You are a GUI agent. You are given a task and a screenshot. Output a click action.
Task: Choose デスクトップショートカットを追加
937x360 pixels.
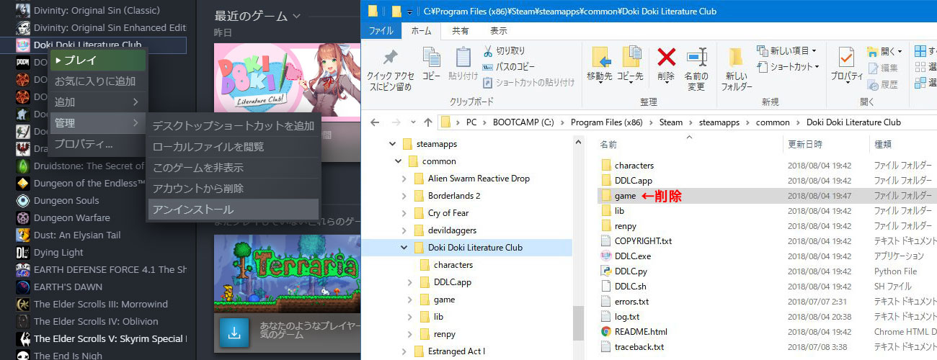233,126
